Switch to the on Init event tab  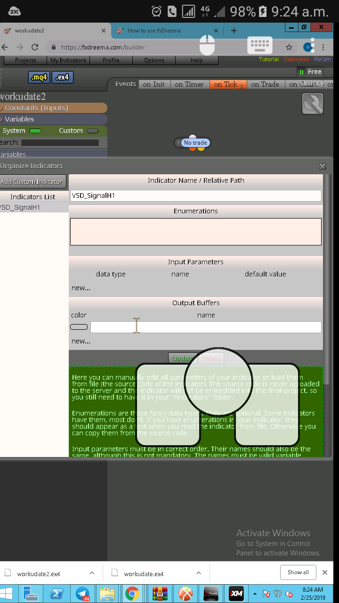[x=153, y=84]
